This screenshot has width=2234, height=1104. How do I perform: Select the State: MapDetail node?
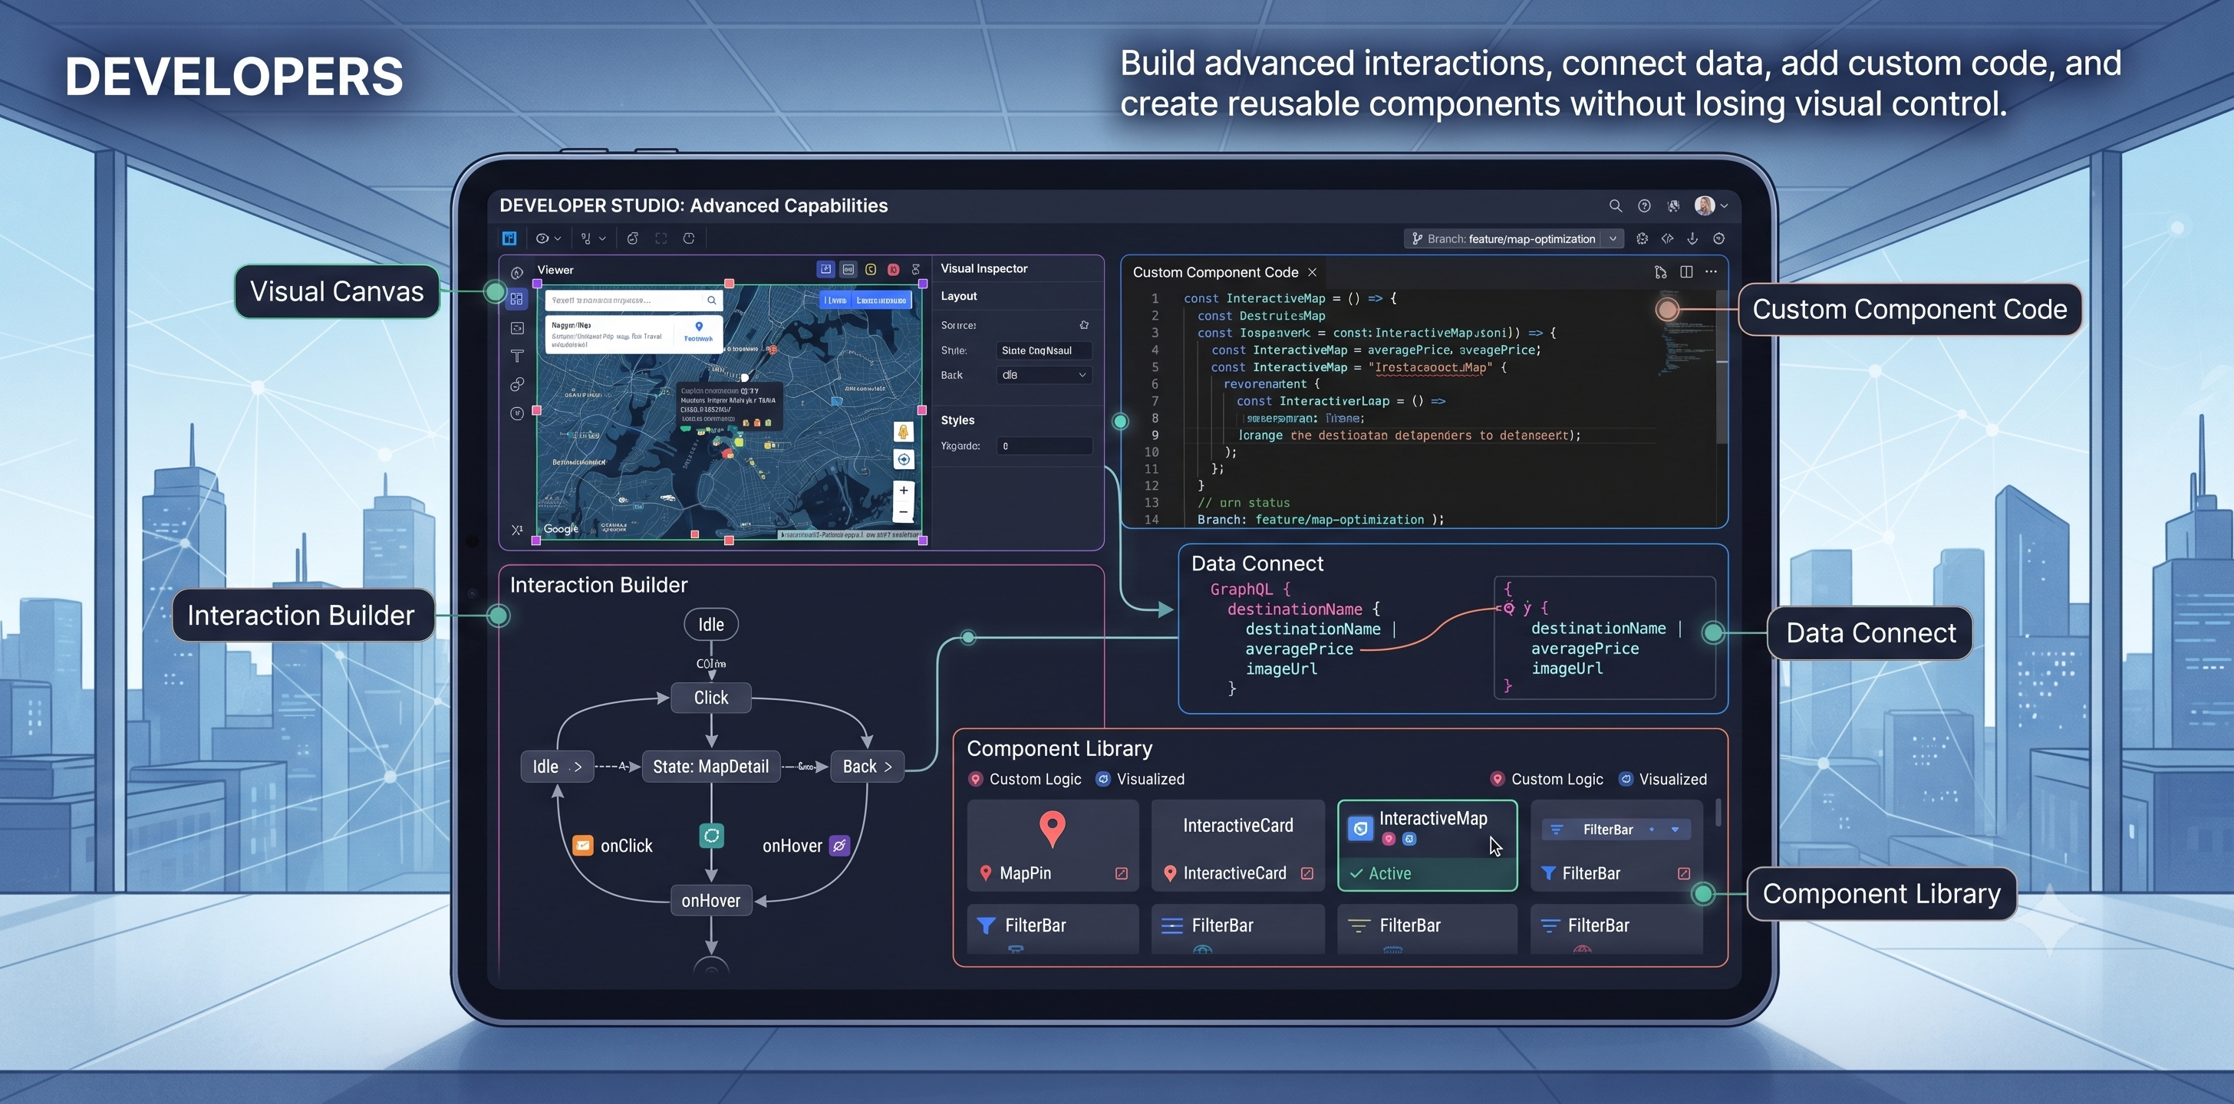pos(710,767)
